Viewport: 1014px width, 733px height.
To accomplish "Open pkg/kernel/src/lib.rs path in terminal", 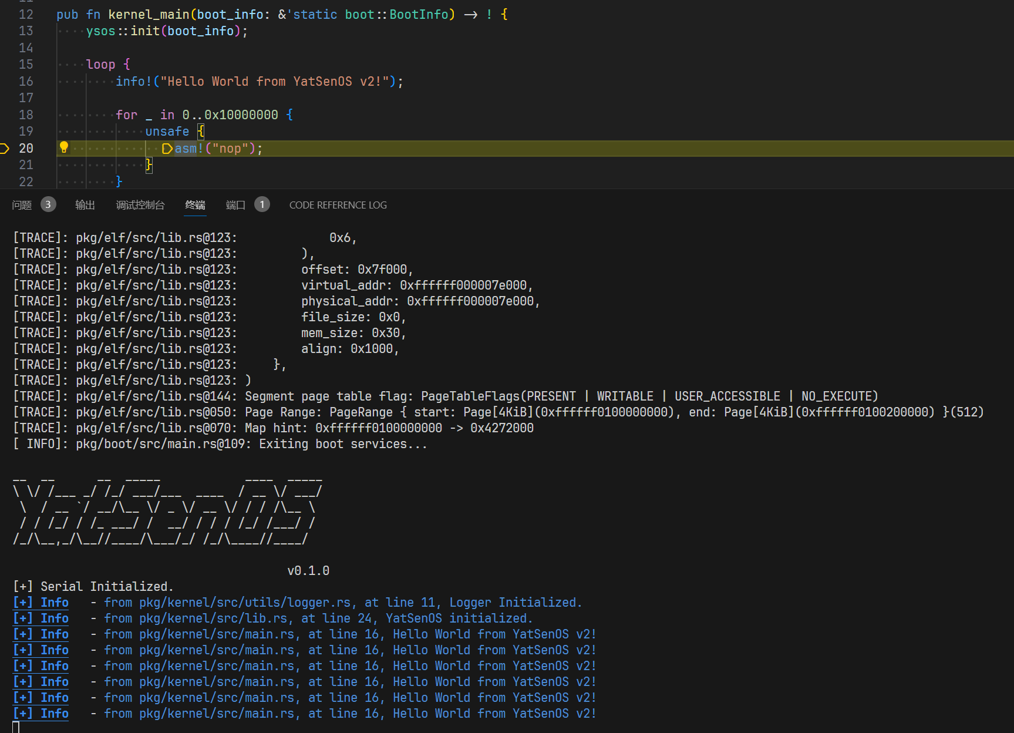I will (213, 618).
